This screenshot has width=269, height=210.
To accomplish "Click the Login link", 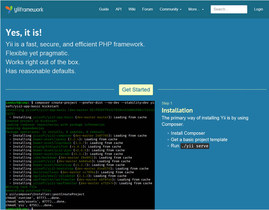I will 258,9.
